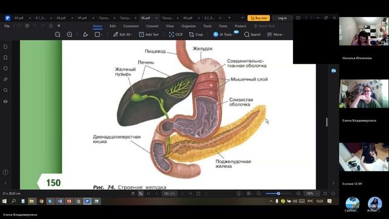This screenshot has height=219, width=389.
Task: Click the РУС language indicator
Action: click(x=310, y=201)
